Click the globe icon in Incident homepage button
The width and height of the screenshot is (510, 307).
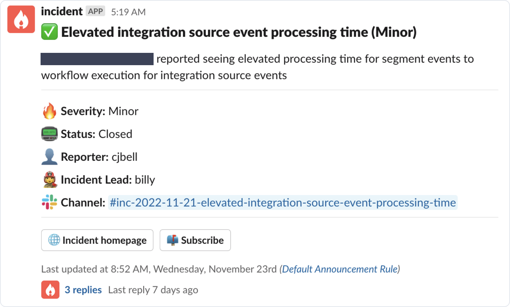coord(54,240)
